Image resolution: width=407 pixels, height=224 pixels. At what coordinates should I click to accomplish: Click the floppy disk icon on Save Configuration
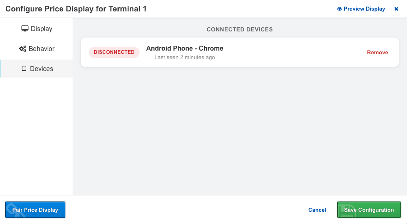point(347,209)
